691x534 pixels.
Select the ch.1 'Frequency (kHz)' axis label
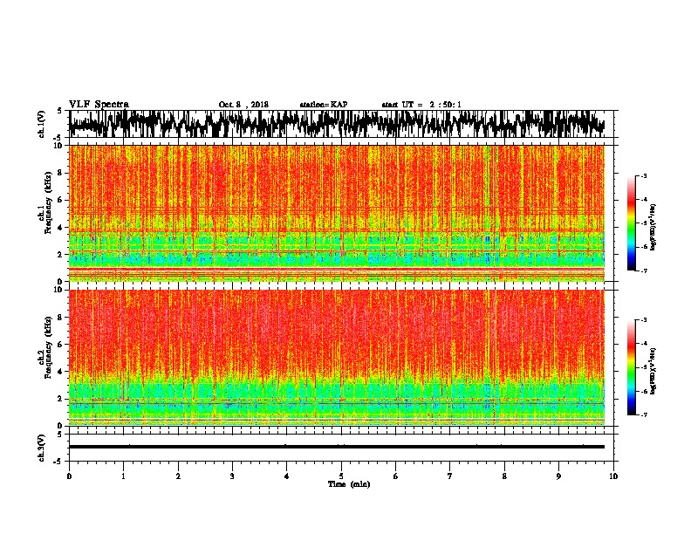(x=48, y=202)
